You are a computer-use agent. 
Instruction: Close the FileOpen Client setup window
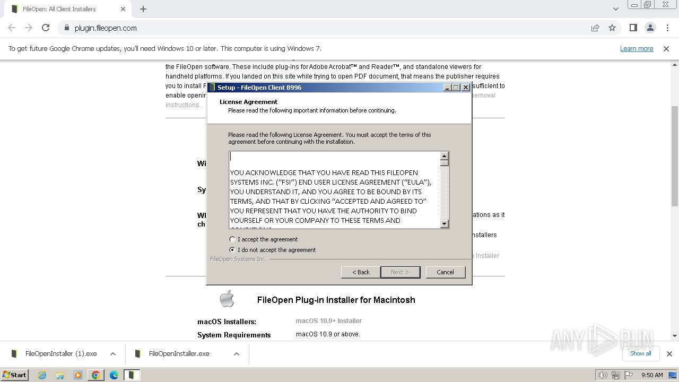(465, 88)
